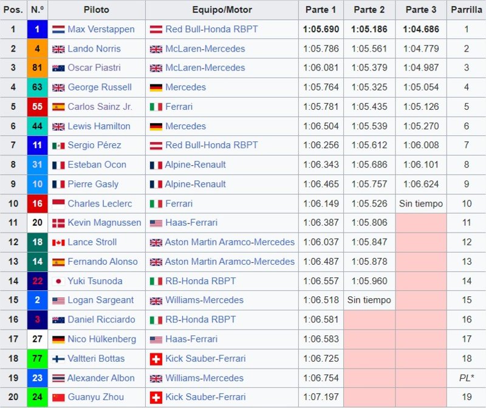
Task: Click the orange number 4 cell for Norris
Action: (37, 49)
